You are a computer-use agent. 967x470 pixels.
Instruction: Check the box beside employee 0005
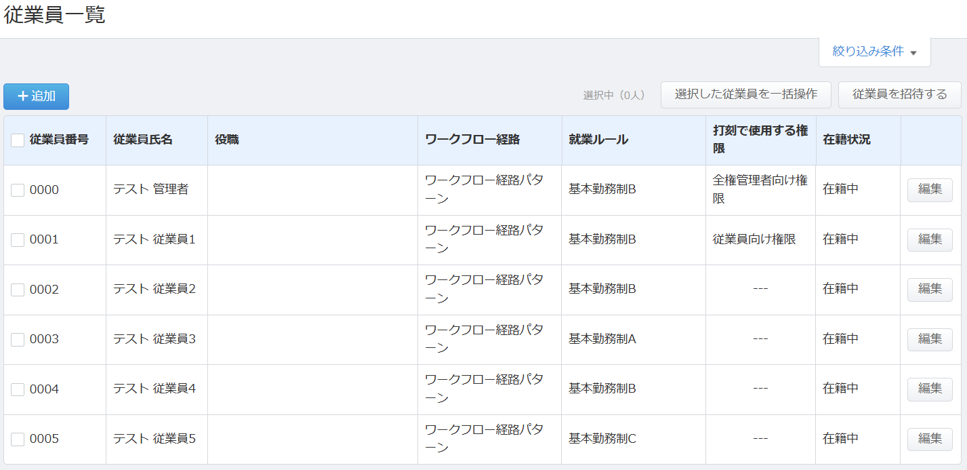(18, 439)
